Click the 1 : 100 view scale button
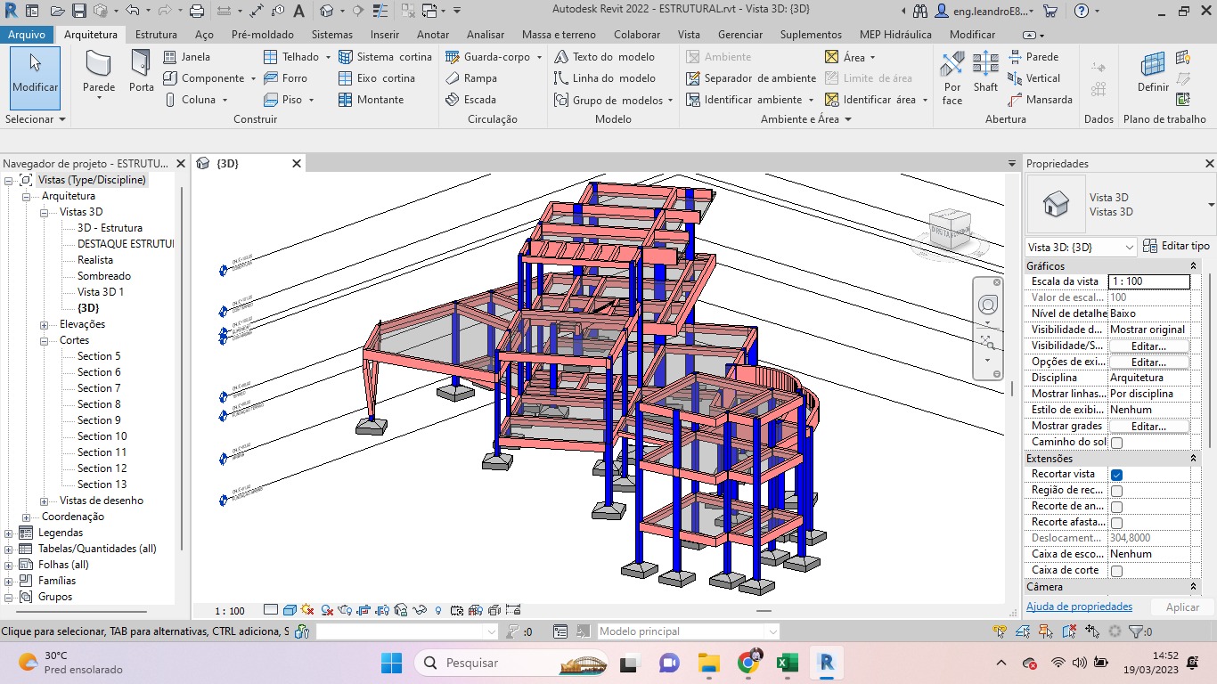 [230, 611]
